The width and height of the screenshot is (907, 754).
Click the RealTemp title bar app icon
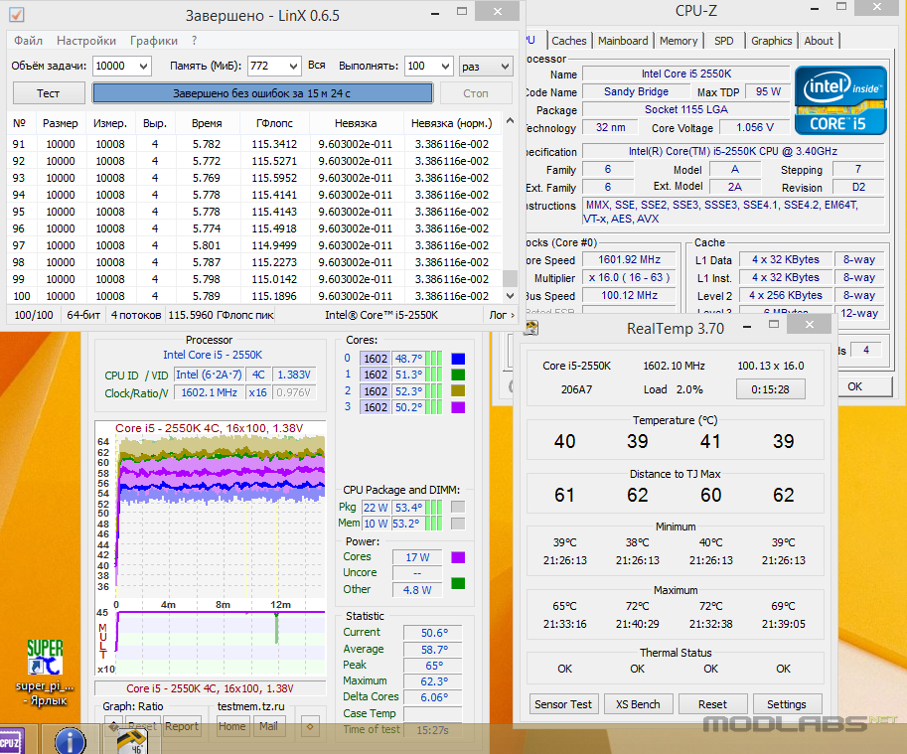pos(531,328)
